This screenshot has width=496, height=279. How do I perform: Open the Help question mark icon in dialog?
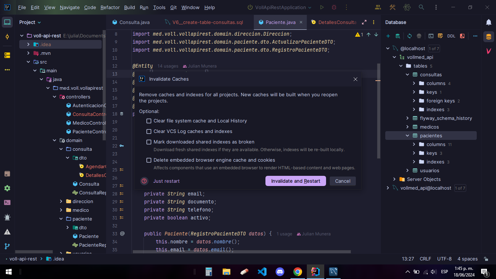144,181
